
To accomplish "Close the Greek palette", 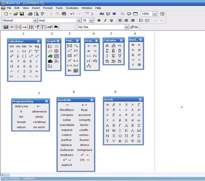I will (x=140, y=100).
